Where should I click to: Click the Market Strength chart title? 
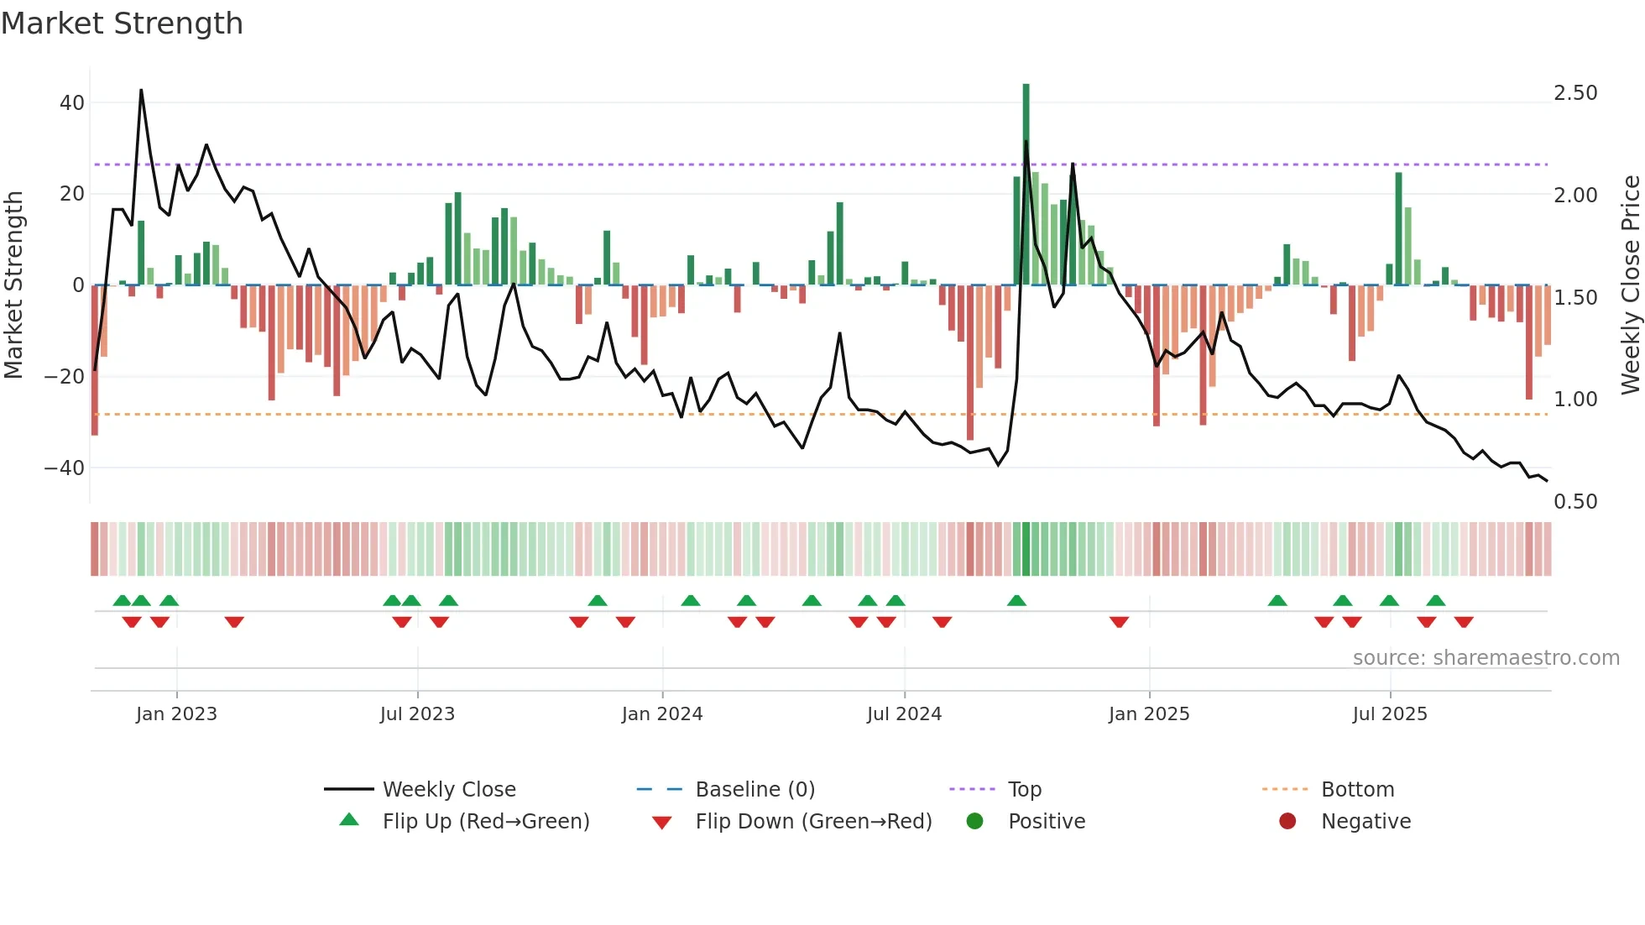tap(123, 24)
